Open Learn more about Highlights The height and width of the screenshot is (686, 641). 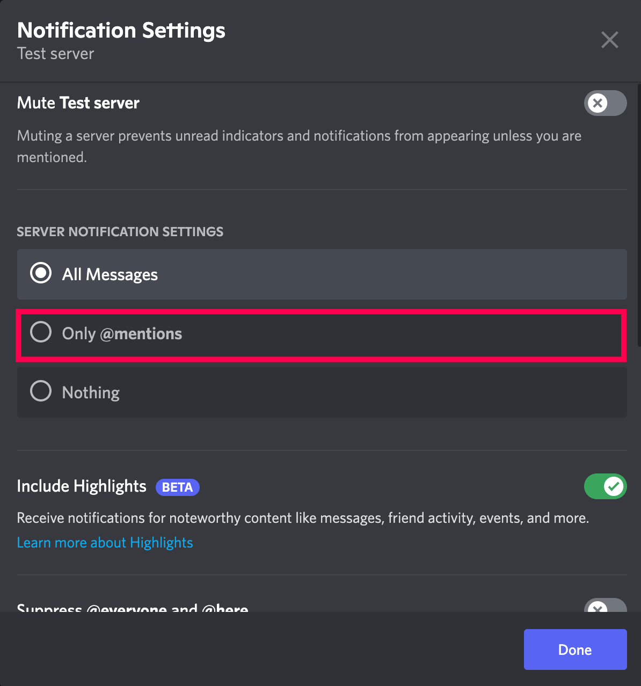[105, 542]
